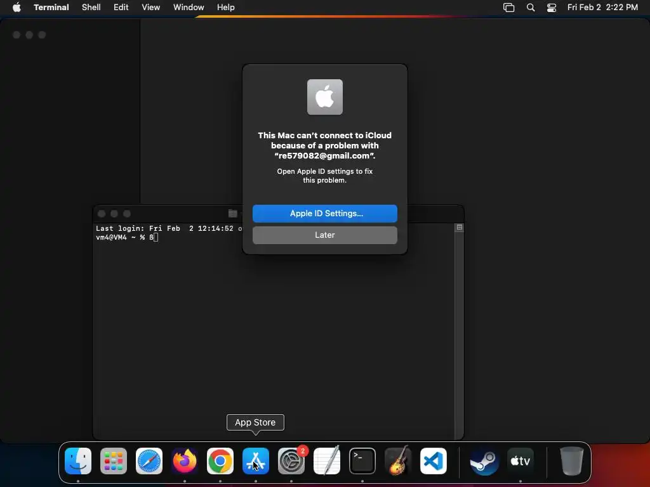Open Finder from the Dock
This screenshot has width=650, height=487.
(x=78, y=461)
